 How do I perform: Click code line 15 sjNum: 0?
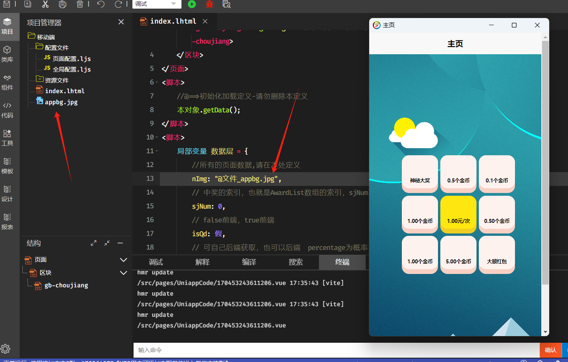pos(208,206)
